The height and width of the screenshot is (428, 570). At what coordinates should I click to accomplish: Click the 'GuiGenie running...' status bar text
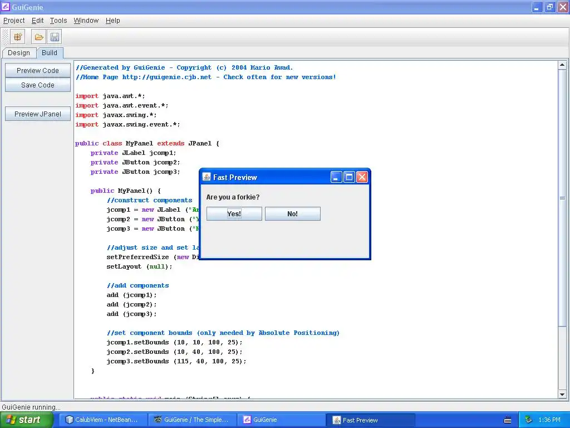tap(31, 407)
